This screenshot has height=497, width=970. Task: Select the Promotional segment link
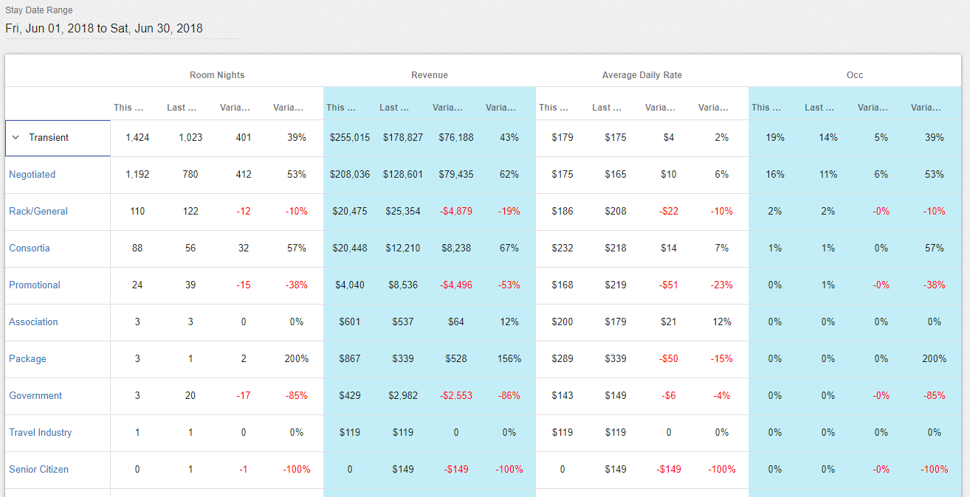35,285
